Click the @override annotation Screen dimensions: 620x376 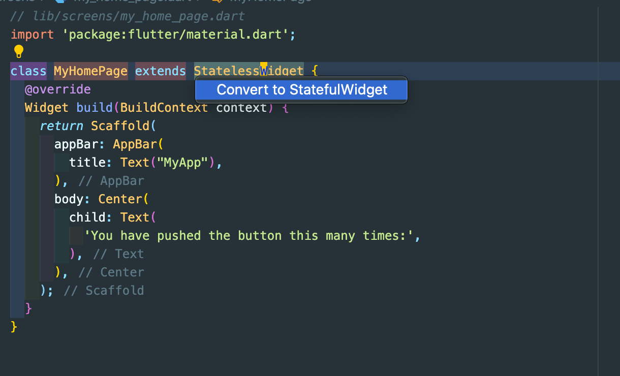(57, 89)
